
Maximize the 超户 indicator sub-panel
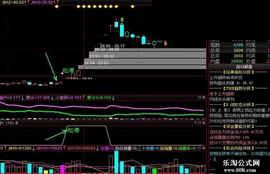[200, 97]
